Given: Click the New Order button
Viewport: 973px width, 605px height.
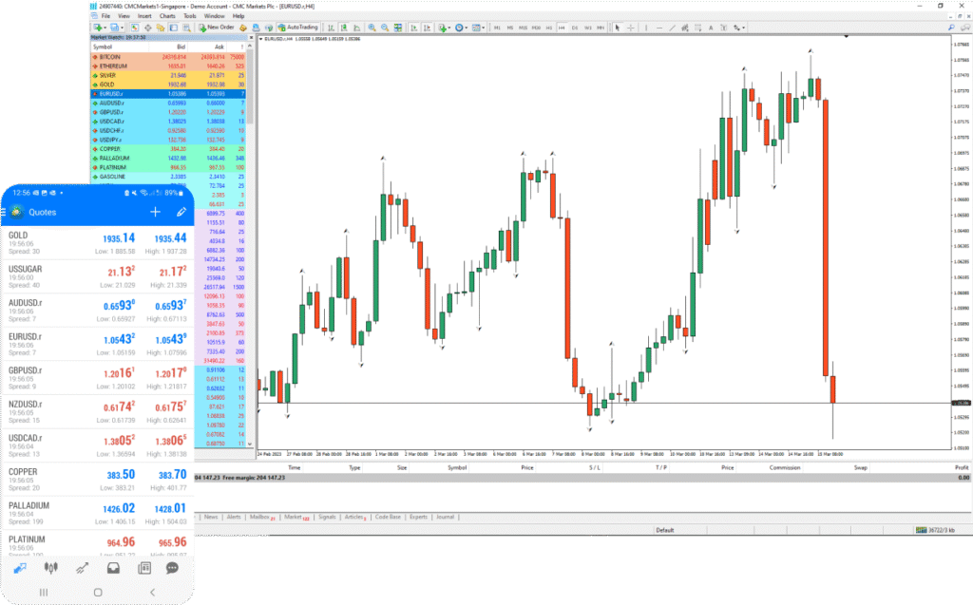Looking at the screenshot, I should click(x=217, y=28).
